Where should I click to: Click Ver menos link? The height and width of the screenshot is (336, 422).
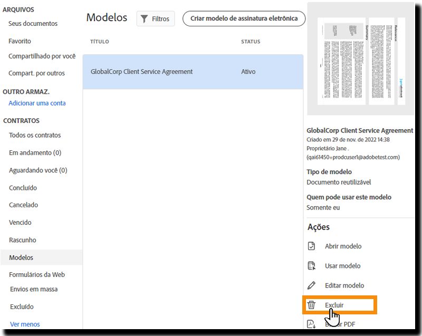coord(25,324)
